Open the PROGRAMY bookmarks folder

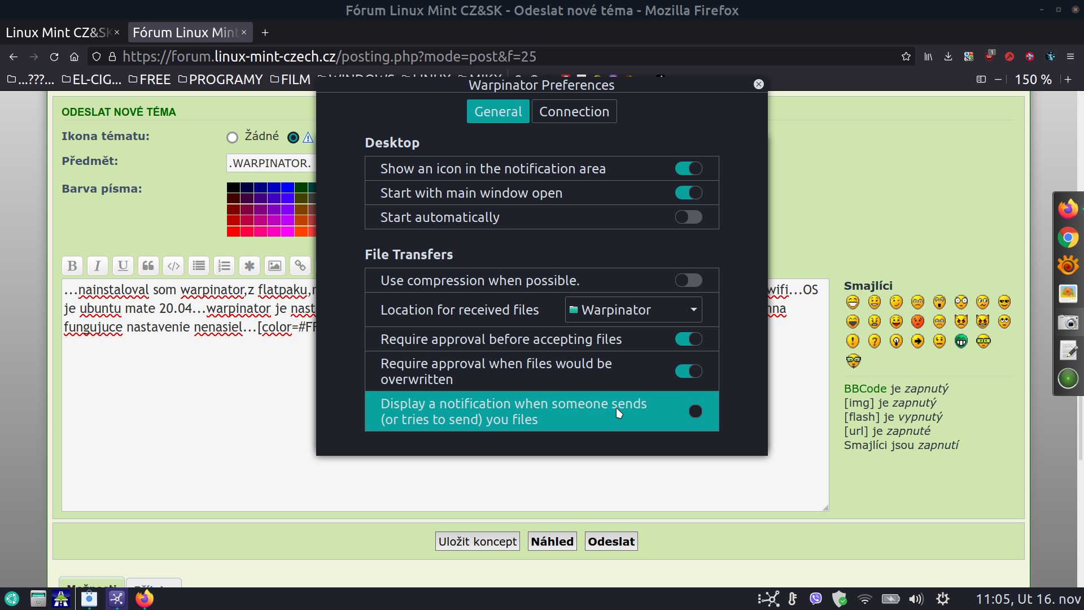click(220, 80)
